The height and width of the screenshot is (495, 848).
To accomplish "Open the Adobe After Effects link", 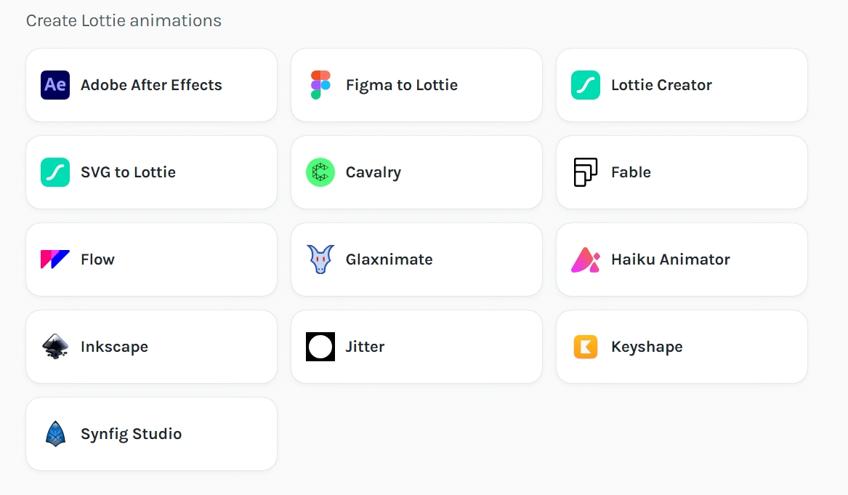I will [151, 85].
